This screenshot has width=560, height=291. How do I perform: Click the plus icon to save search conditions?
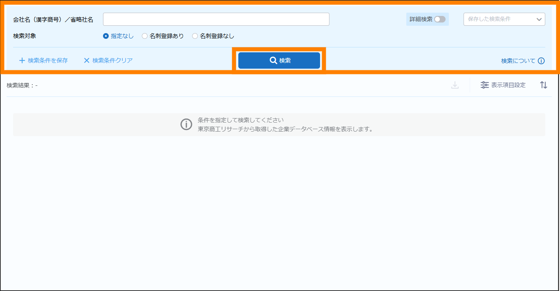coord(22,60)
